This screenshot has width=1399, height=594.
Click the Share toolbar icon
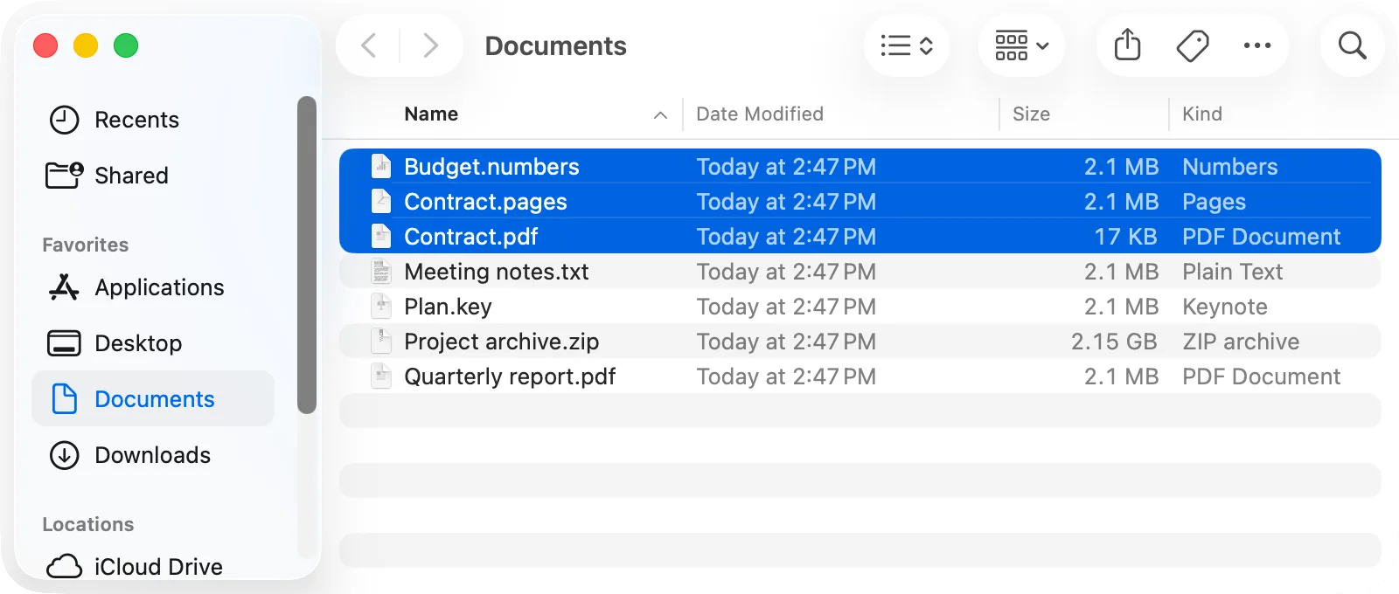coord(1128,45)
